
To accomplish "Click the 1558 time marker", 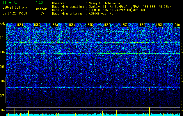I will [x=142, y=25].
